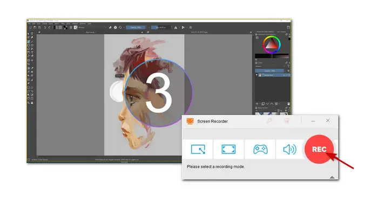
Task: Open brush editor settings icon in the toolbar
Action: (71, 27)
